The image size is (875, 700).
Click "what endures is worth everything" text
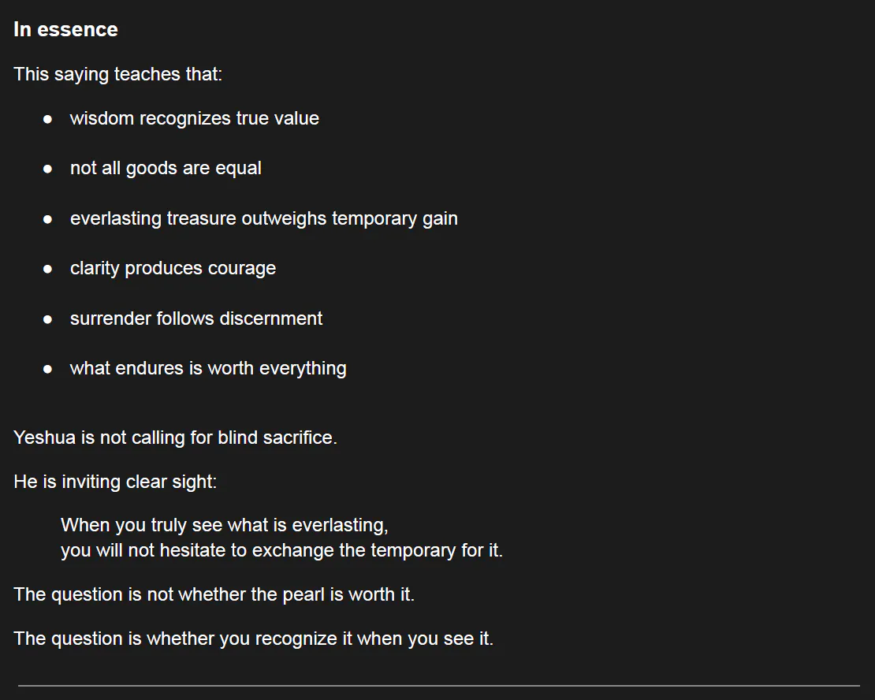(x=208, y=368)
